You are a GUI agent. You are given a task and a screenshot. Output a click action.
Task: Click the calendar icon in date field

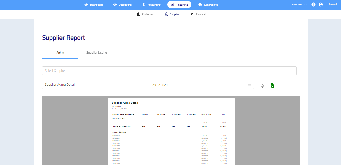tap(249, 85)
